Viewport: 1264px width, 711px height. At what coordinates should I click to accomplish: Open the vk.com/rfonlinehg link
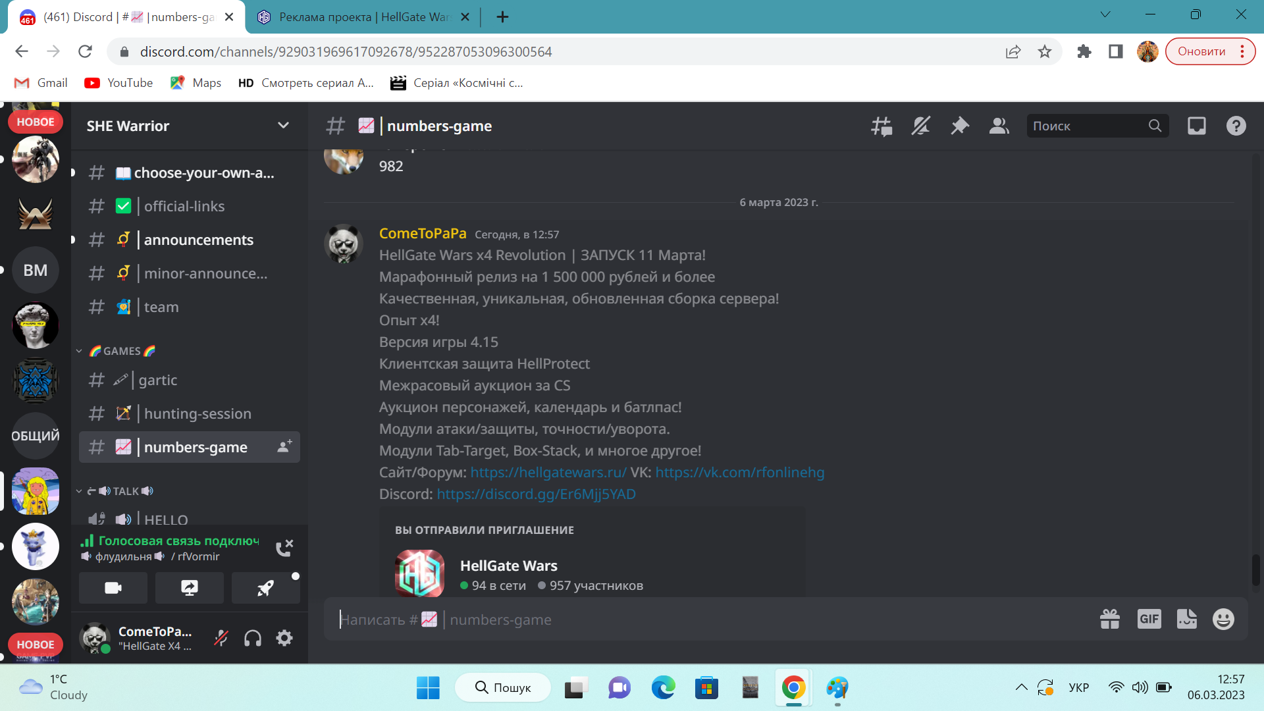[x=740, y=472]
